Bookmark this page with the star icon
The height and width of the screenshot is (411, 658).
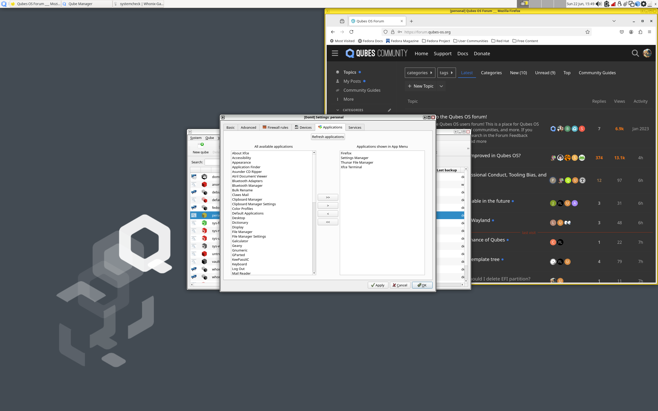click(x=588, y=32)
